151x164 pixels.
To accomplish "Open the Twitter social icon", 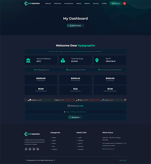I will click(30, 149).
